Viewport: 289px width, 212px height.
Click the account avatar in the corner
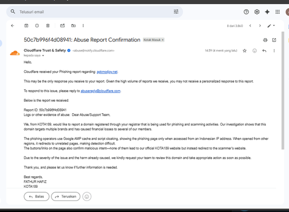(x=287, y=12)
